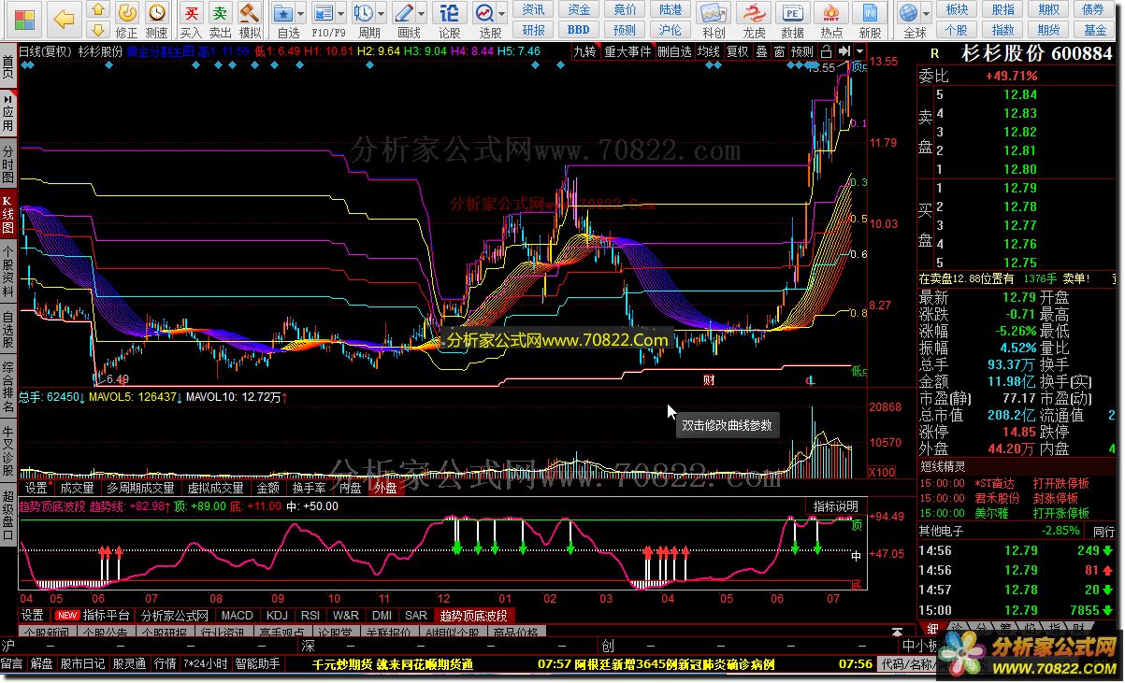Viewport: 1125px width, 683px height.
Task: Toggle the chart lock icon
Action: tap(826, 51)
